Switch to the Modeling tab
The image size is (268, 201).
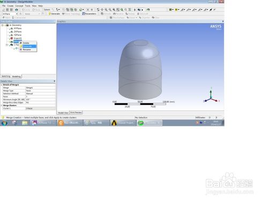16,77
